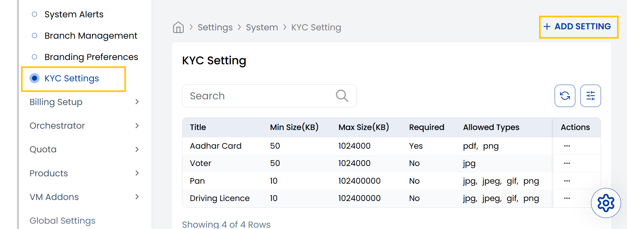This screenshot has height=229, width=627.
Task: Go to Settings breadcrumb
Action: point(215,27)
